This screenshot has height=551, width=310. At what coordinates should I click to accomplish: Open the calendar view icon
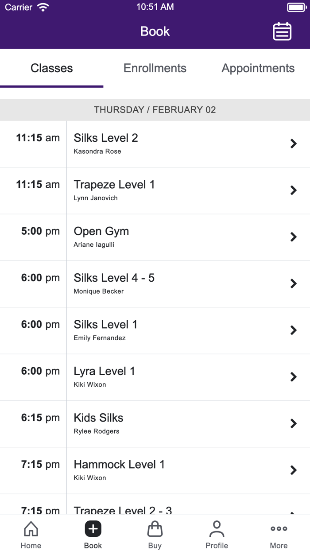(x=282, y=31)
